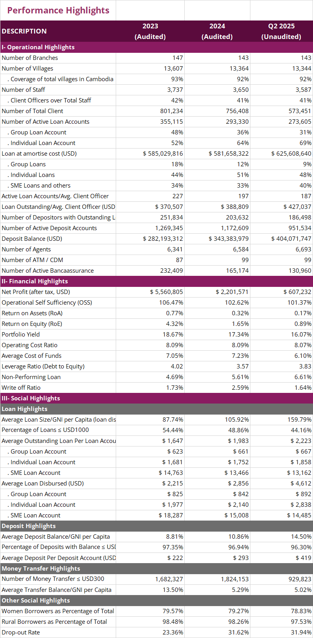Select the Q2 2025 Deposit Balance value

291,239
